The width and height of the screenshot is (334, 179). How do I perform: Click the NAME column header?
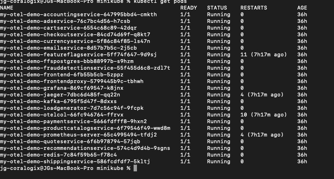tap(7, 8)
